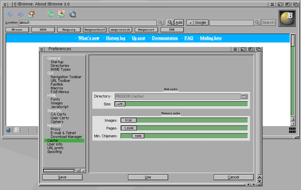
Task: Open Navigation Toolbar preferences
Action: point(66,77)
